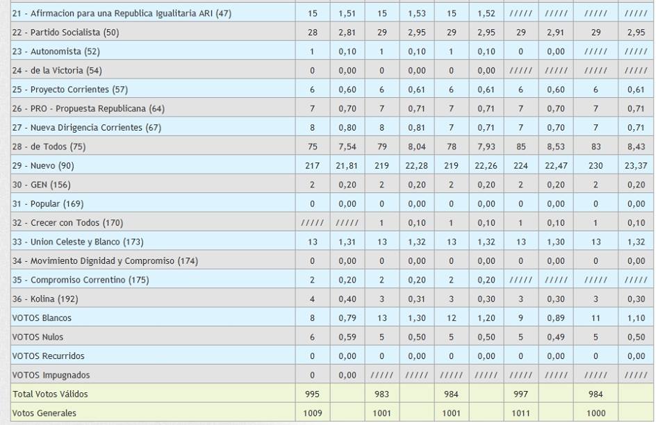Click the '36 - Kolina (192)' label
The width and height of the screenshot is (667, 425).
coord(45,299)
